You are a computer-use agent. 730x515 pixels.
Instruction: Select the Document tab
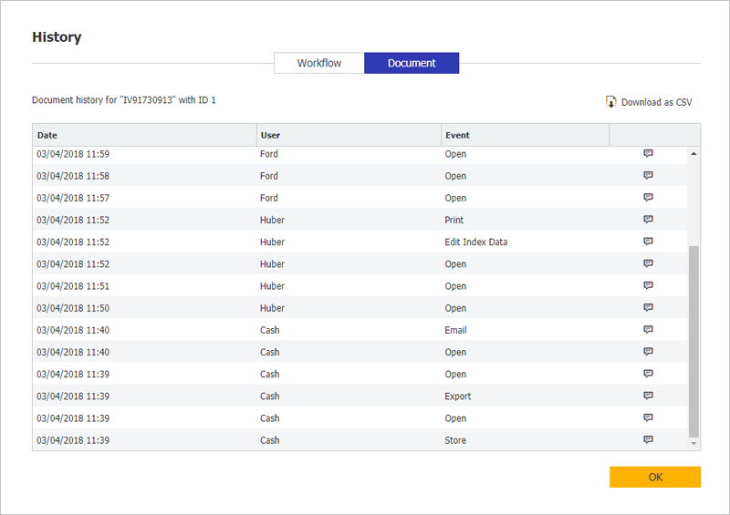(x=412, y=63)
